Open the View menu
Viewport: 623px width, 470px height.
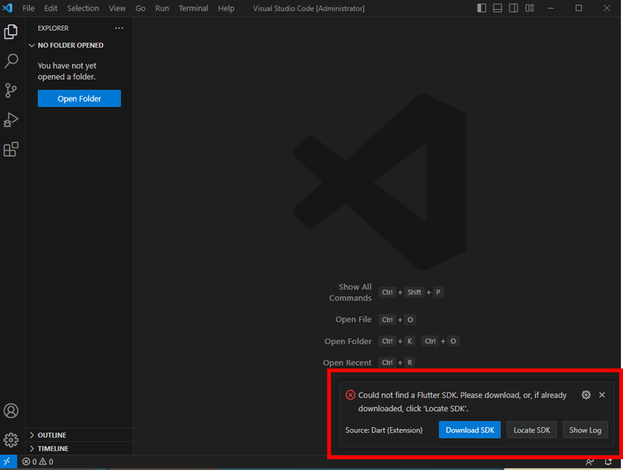pos(117,8)
